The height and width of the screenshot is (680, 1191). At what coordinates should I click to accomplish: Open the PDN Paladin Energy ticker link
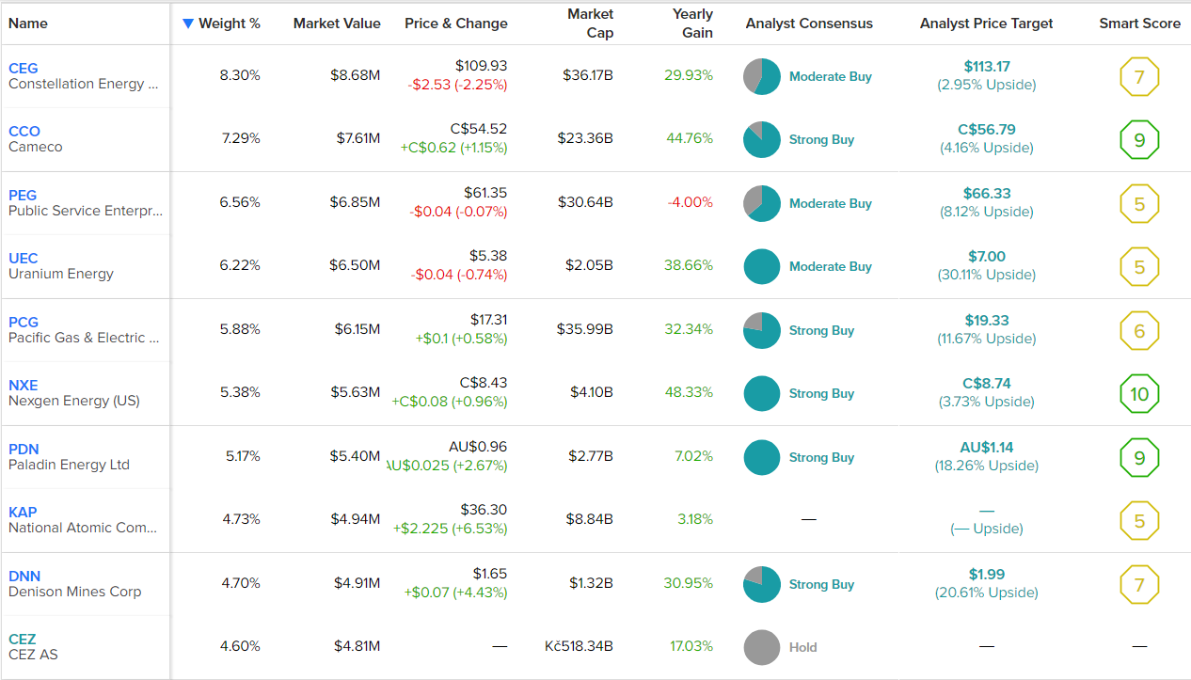pyautogui.click(x=24, y=449)
